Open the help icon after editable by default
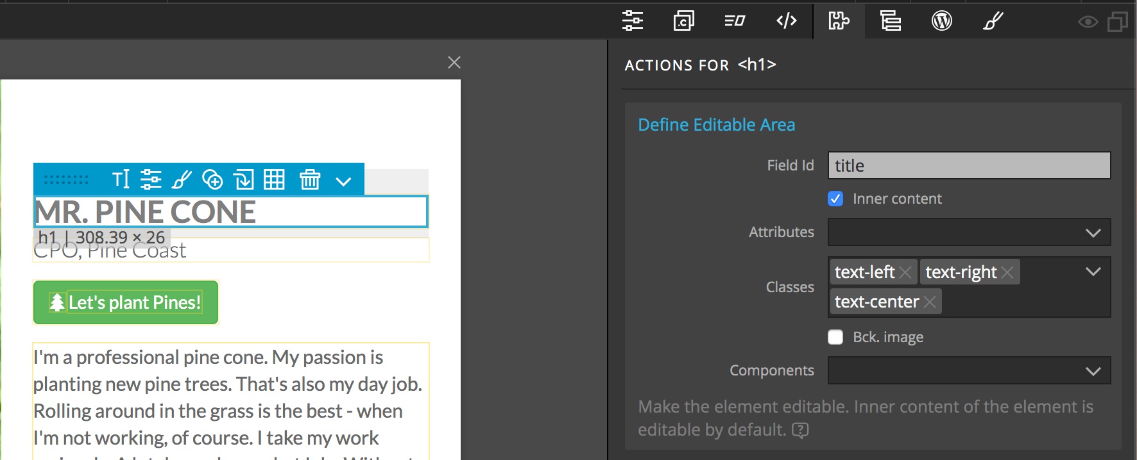Image resolution: width=1137 pixels, height=460 pixels. point(800,430)
